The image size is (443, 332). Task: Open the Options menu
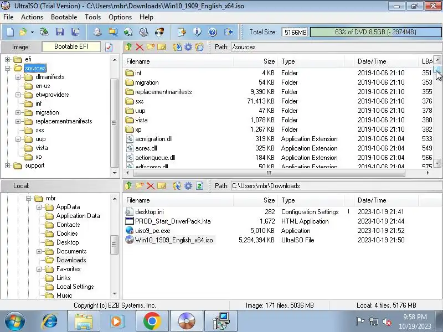click(x=120, y=17)
